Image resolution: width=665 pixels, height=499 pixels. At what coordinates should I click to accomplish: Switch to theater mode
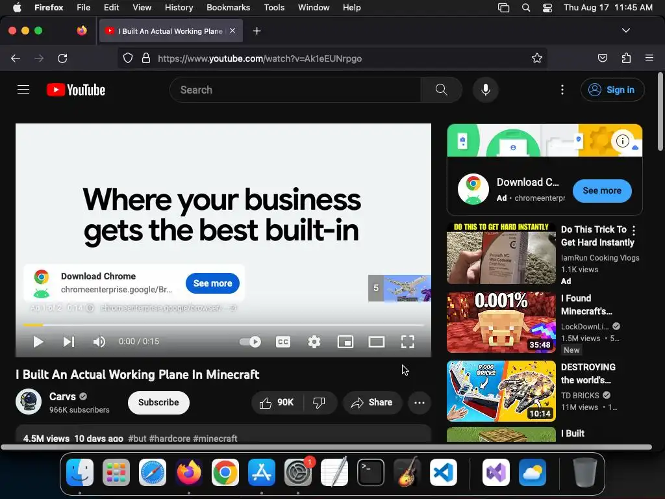click(377, 342)
